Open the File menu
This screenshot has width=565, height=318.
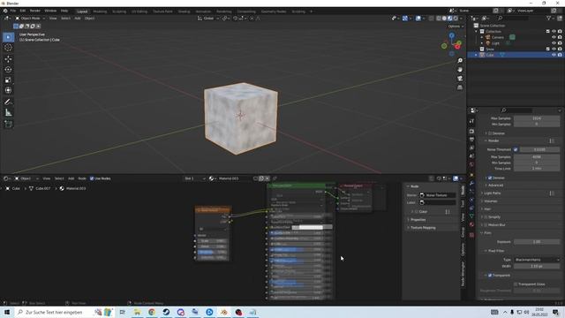pyautogui.click(x=13, y=11)
